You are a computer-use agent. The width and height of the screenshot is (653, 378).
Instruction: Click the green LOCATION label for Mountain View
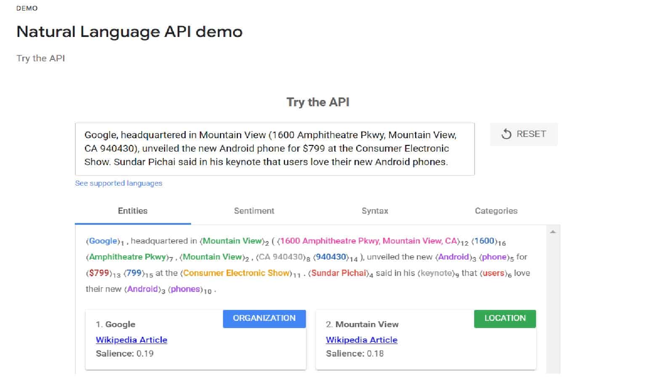(x=505, y=318)
